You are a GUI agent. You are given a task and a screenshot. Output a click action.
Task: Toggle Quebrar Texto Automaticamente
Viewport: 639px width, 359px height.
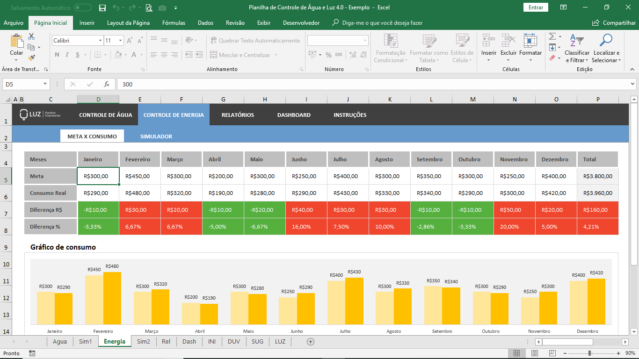point(255,41)
